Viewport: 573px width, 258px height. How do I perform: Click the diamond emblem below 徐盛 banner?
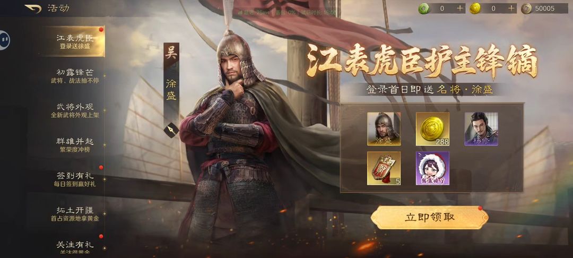point(171,130)
